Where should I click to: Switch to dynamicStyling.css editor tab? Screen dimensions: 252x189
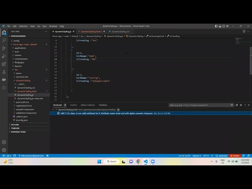coord(120,31)
